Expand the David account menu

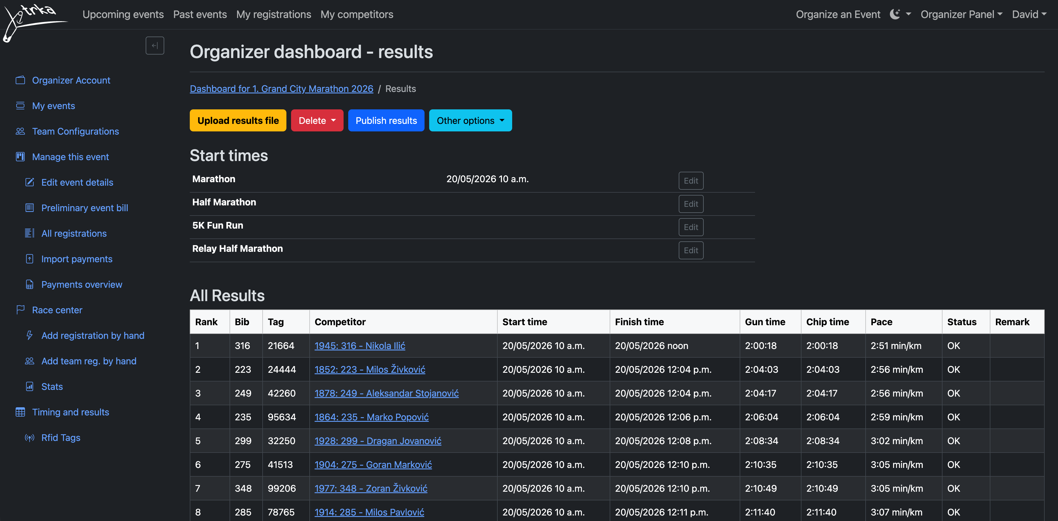coord(1029,14)
